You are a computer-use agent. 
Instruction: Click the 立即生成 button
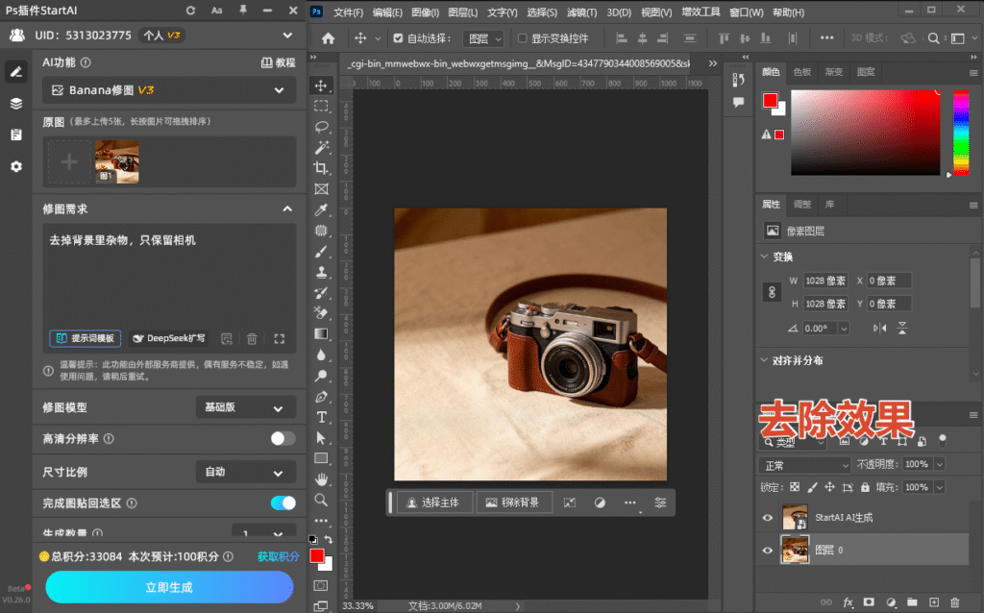coord(169,587)
